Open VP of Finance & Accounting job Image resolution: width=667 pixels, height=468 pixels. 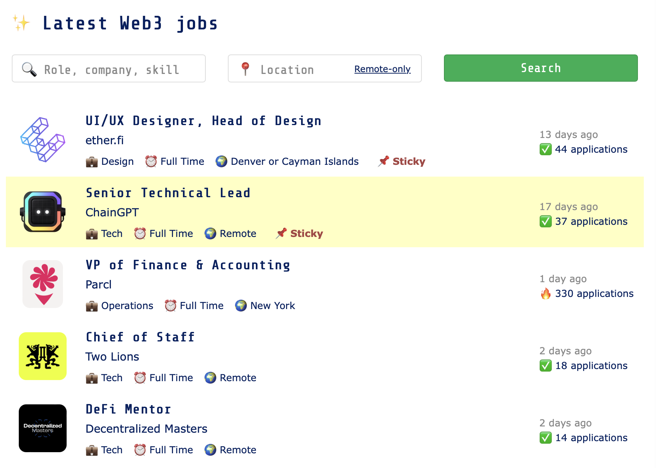[x=188, y=265]
